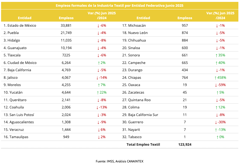Image resolution: width=240 pixels, height=167 pixels.
Task: Select the table title Empleos formales banner
Action: [120, 5]
